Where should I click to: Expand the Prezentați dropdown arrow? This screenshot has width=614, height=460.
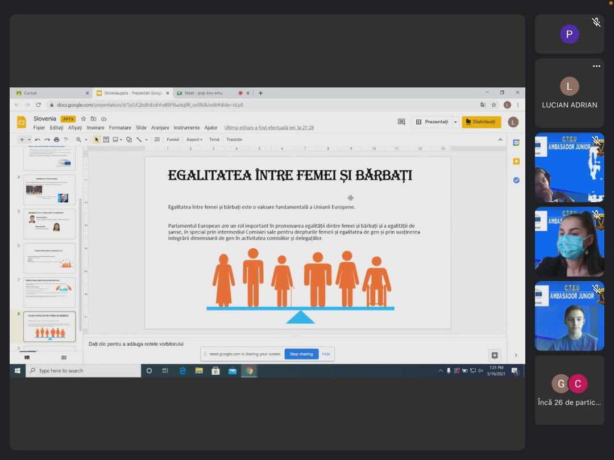pos(455,122)
